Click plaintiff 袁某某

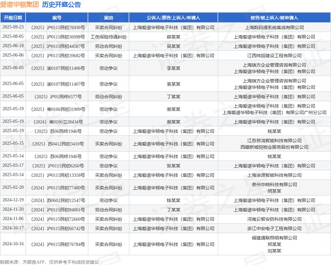[173, 84]
